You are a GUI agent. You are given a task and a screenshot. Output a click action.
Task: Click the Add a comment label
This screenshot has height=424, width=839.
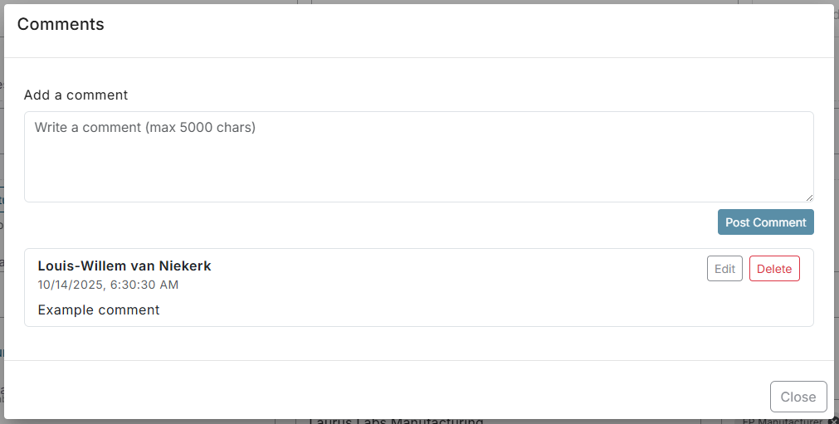(x=76, y=95)
